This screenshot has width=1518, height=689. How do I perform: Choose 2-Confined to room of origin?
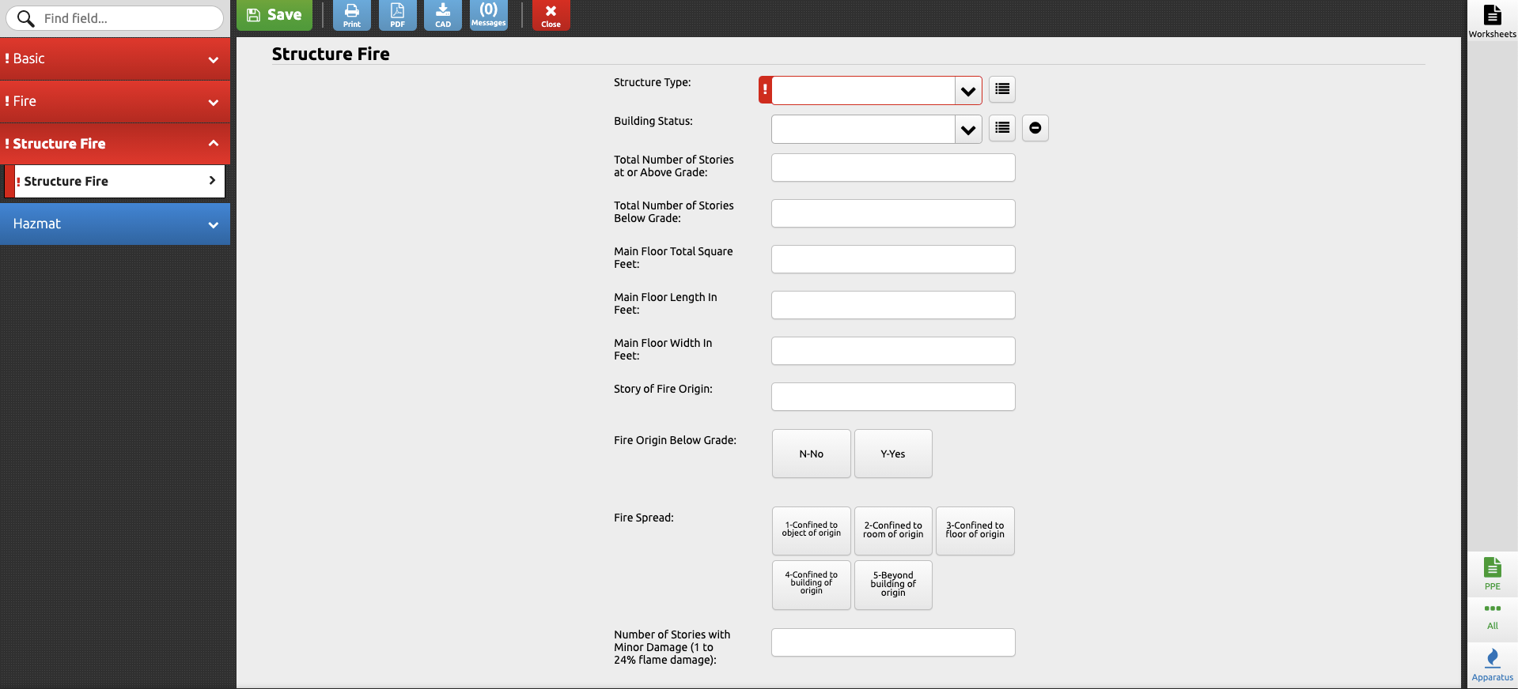click(x=893, y=530)
